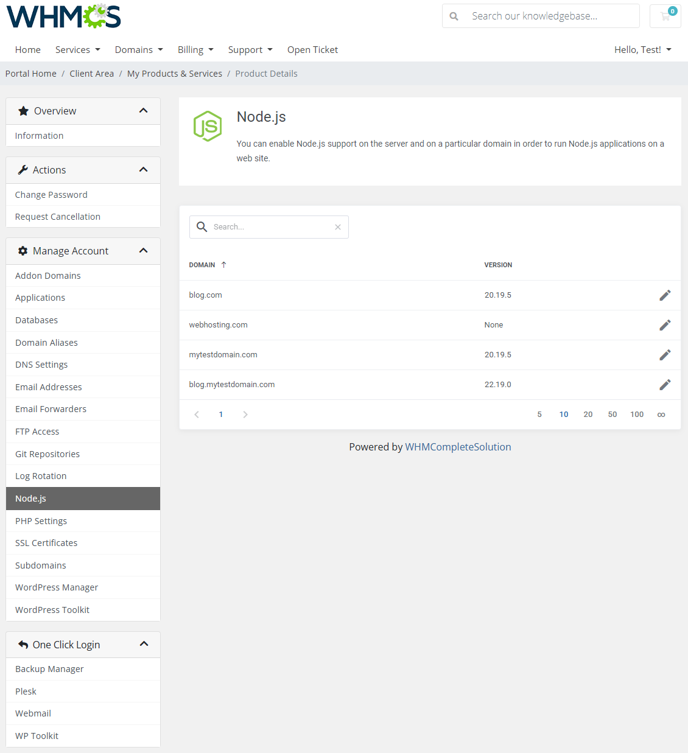The image size is (688, 753).
Task: Open the WHMCompleteSolution link
Action: pyautogui.click(x=458, y=446)
